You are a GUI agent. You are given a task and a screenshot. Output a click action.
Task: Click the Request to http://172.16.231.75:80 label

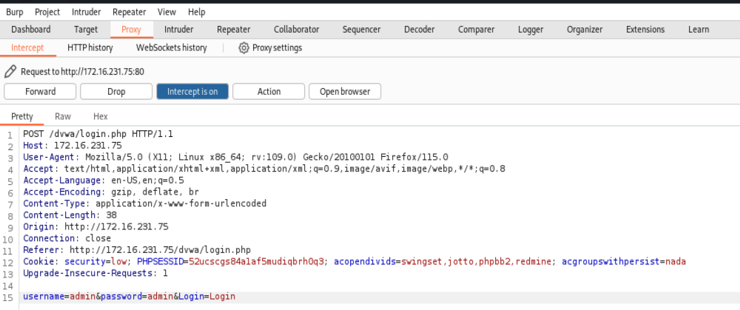[82, 72]
